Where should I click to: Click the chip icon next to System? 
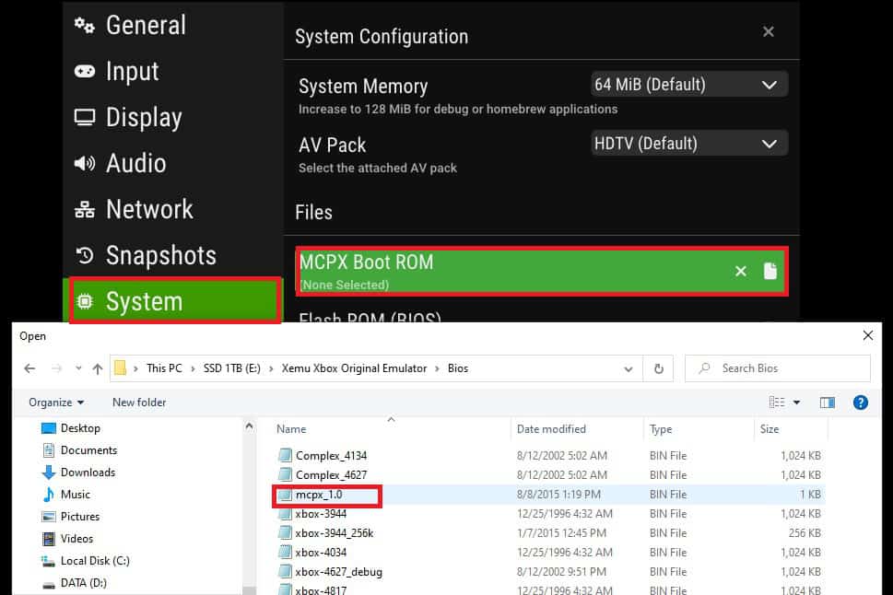84,301
